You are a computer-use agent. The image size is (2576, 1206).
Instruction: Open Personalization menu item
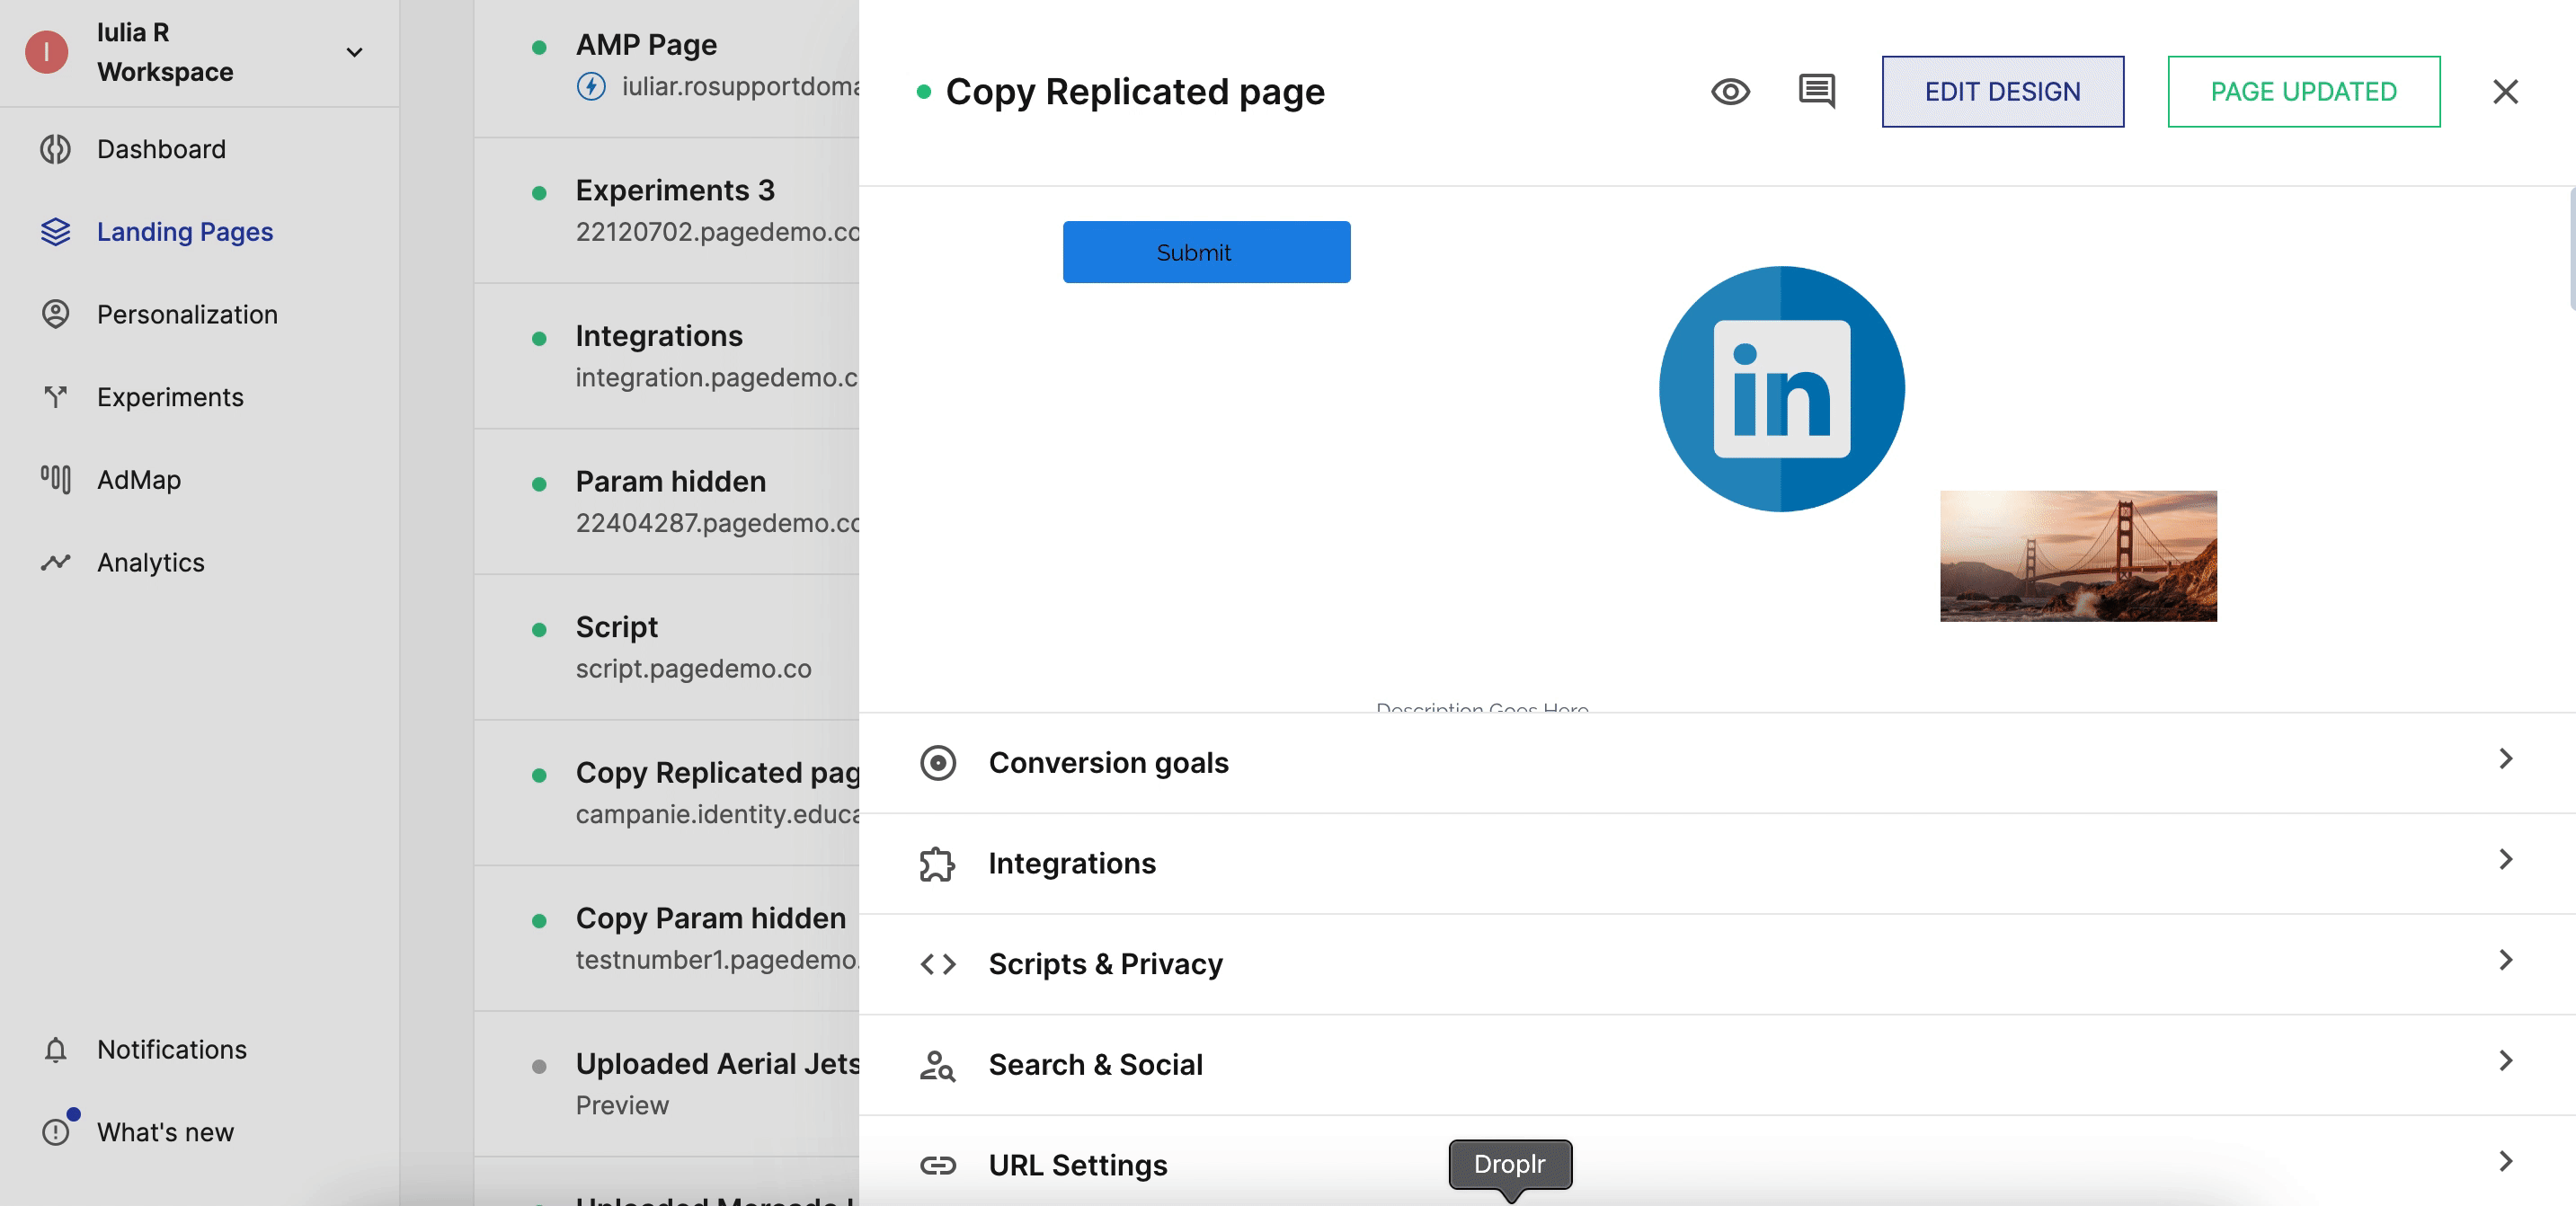point(200,314)
